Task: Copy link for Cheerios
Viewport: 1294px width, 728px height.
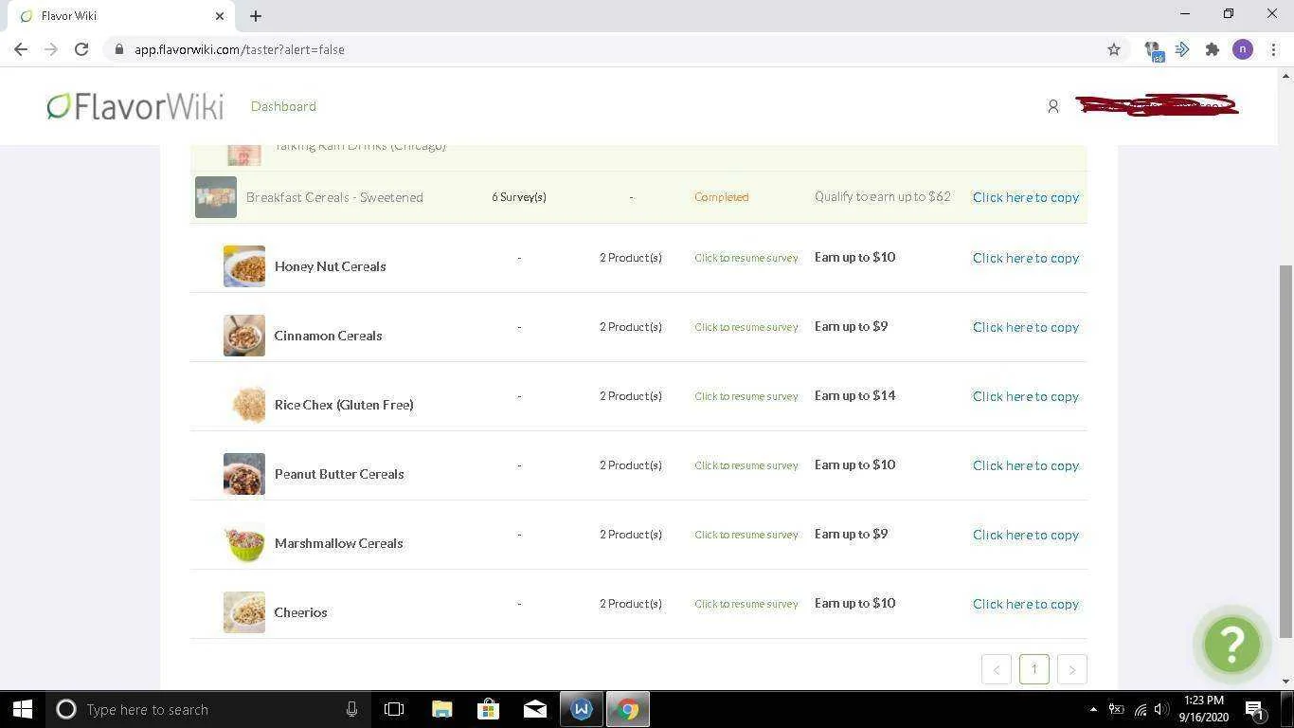Action: [1026, 604]
